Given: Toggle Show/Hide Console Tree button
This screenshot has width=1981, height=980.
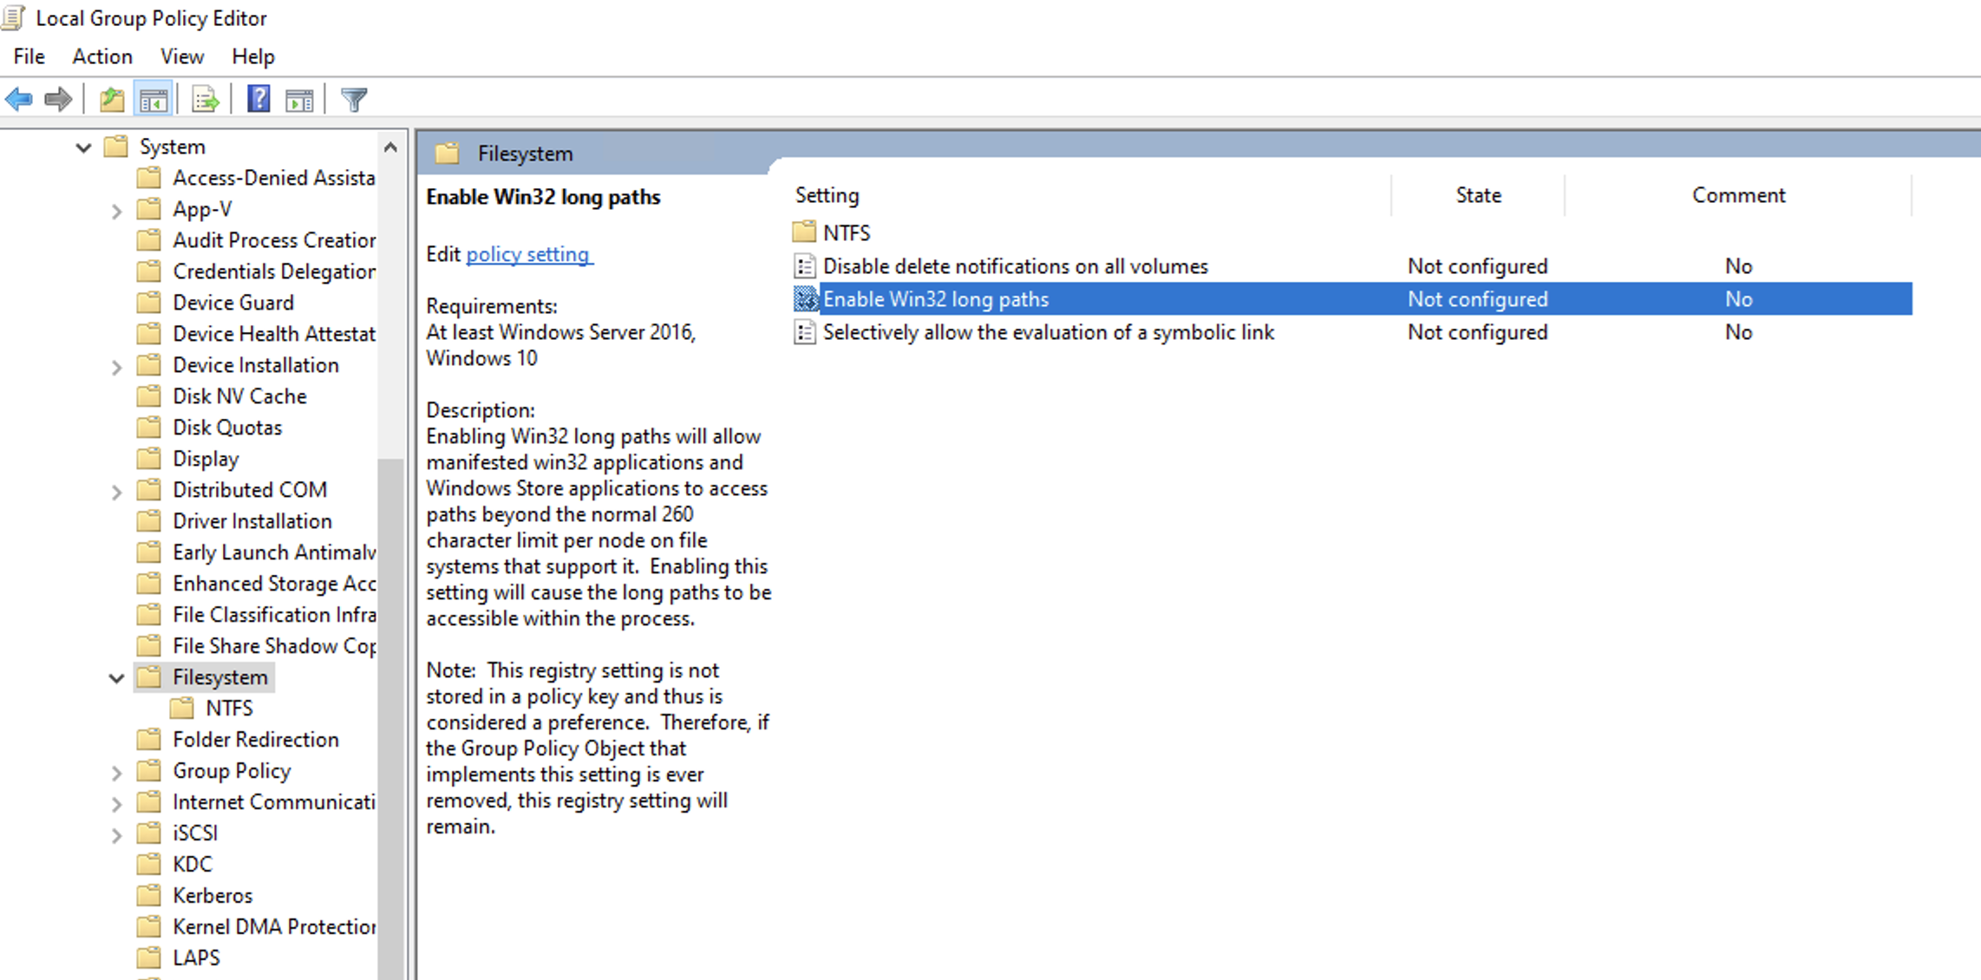Looking at the screenshot, I should click(154, 100).
